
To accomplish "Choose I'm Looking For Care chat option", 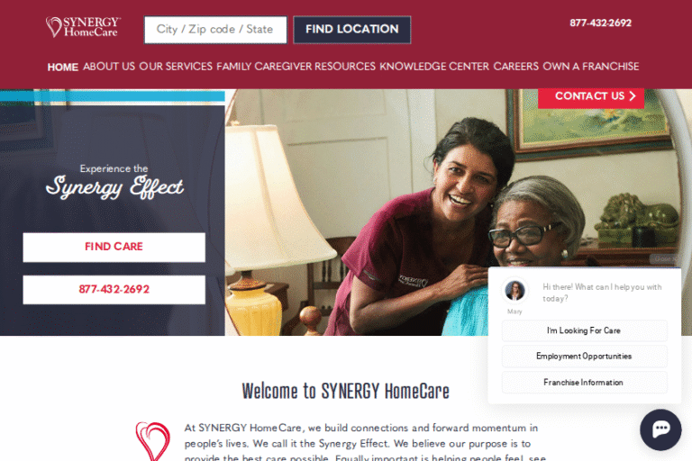I will 584,330.
